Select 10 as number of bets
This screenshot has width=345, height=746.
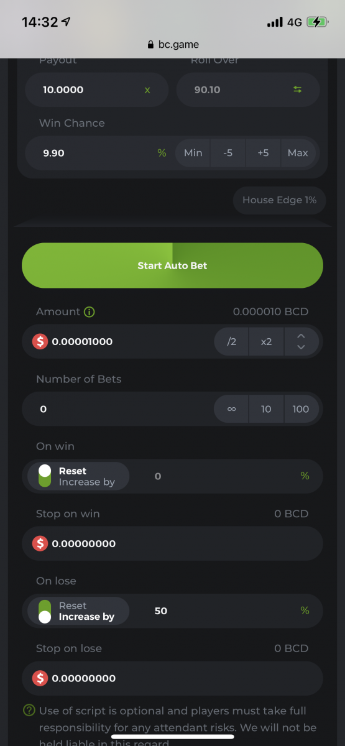tap(266, 409)
